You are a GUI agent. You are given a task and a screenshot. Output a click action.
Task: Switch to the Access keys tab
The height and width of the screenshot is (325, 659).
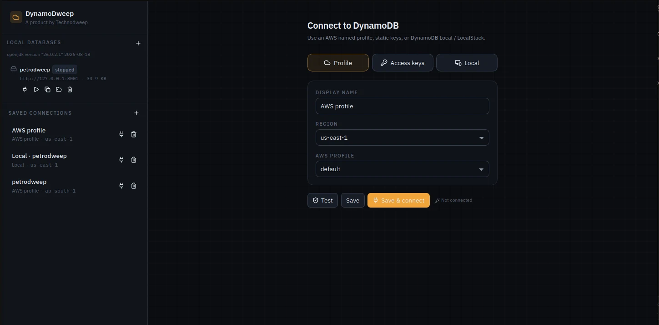(x=402, y=63)
